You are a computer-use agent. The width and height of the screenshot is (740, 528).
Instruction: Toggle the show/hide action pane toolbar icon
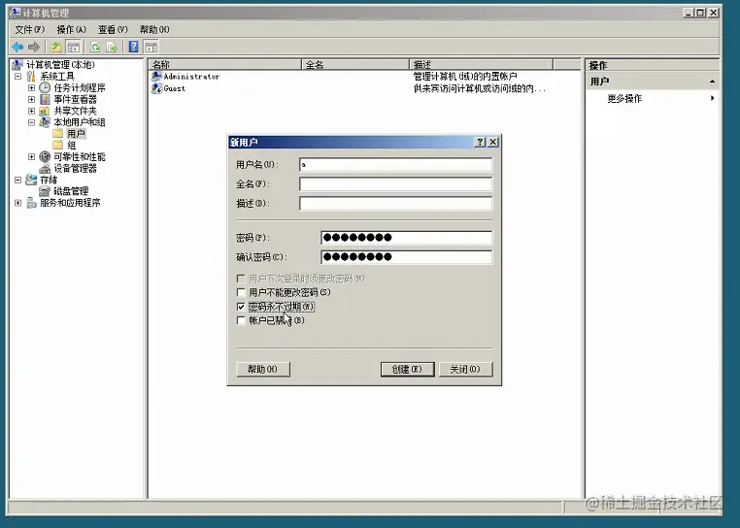click(x=151, y=47)
